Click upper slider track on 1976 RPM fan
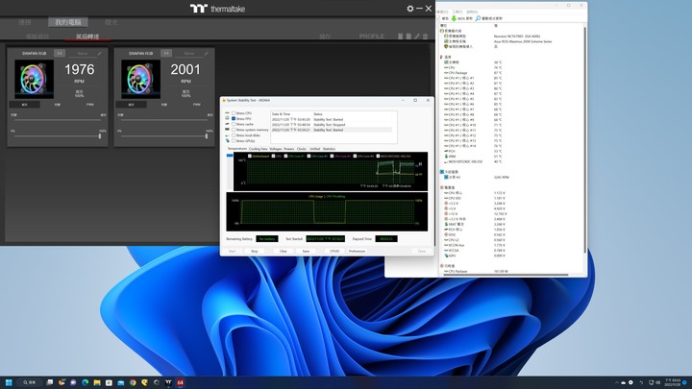 (x=58, y=119)
